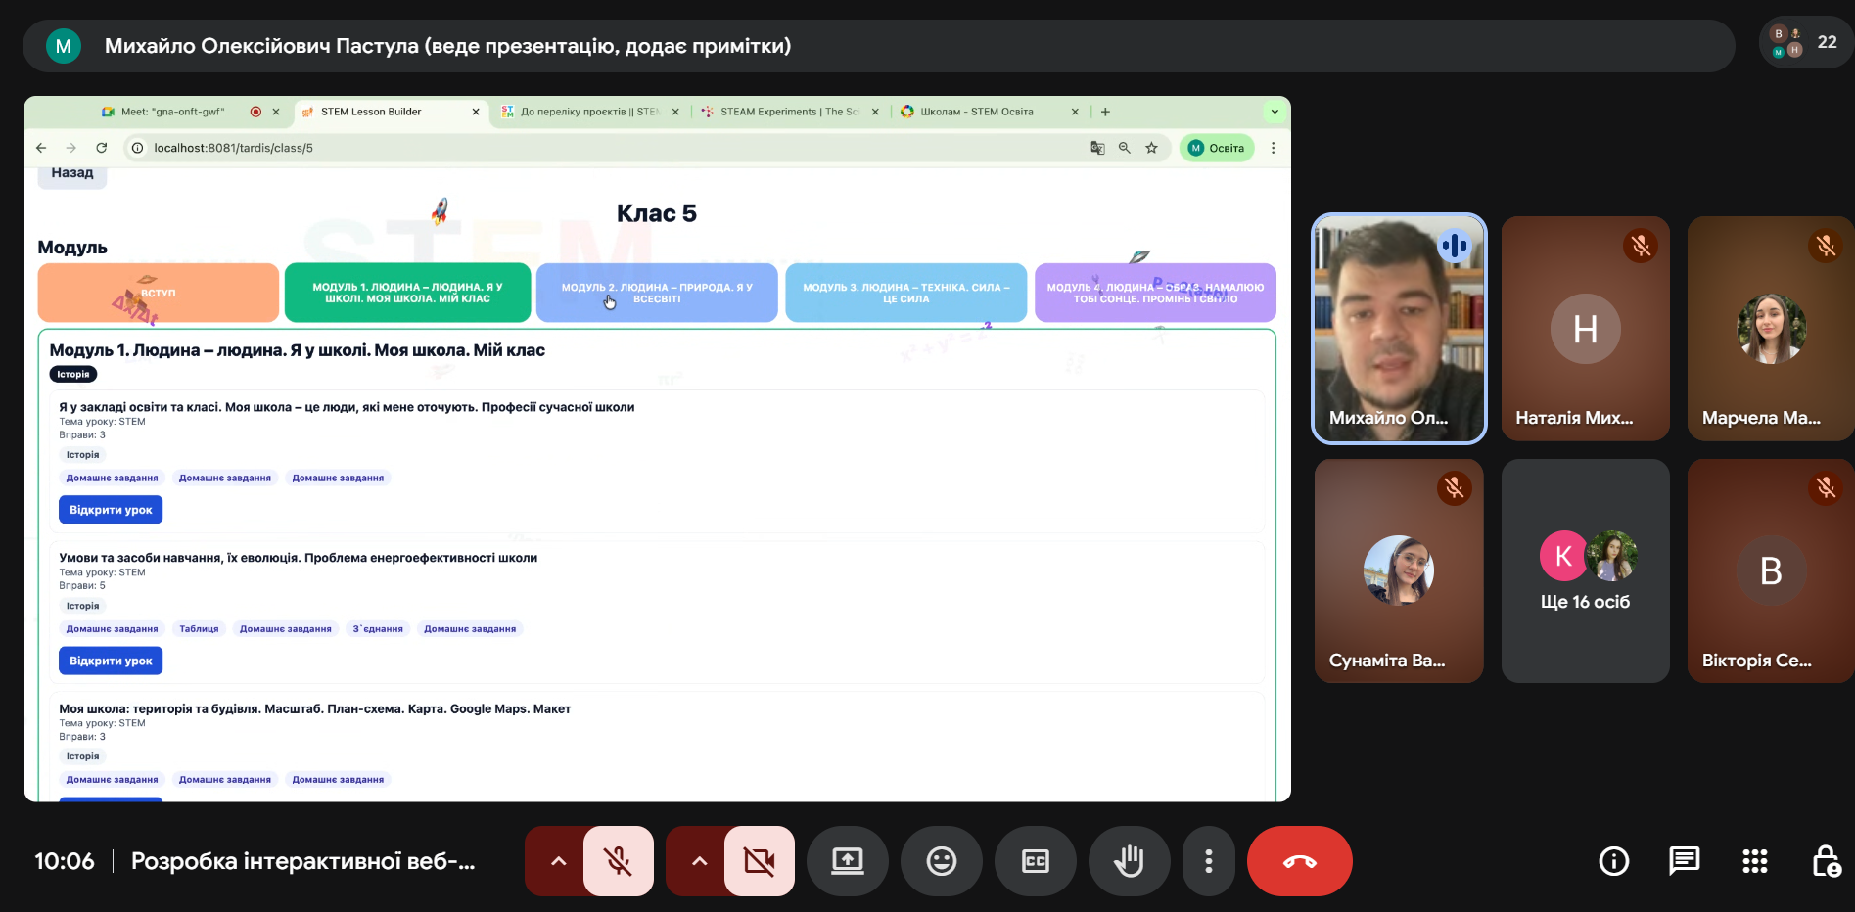Viewport: 1855px width, 912px height.
Task: Click Таблиця tag in second lesson
Action: 199,629
